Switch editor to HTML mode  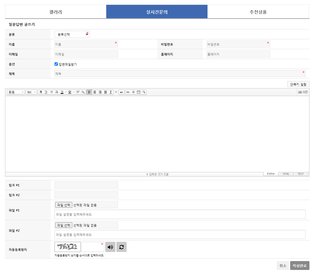(x=286, y=174)
